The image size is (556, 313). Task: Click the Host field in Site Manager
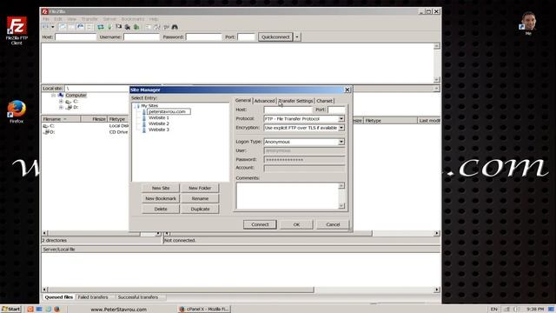click(288, 110)
